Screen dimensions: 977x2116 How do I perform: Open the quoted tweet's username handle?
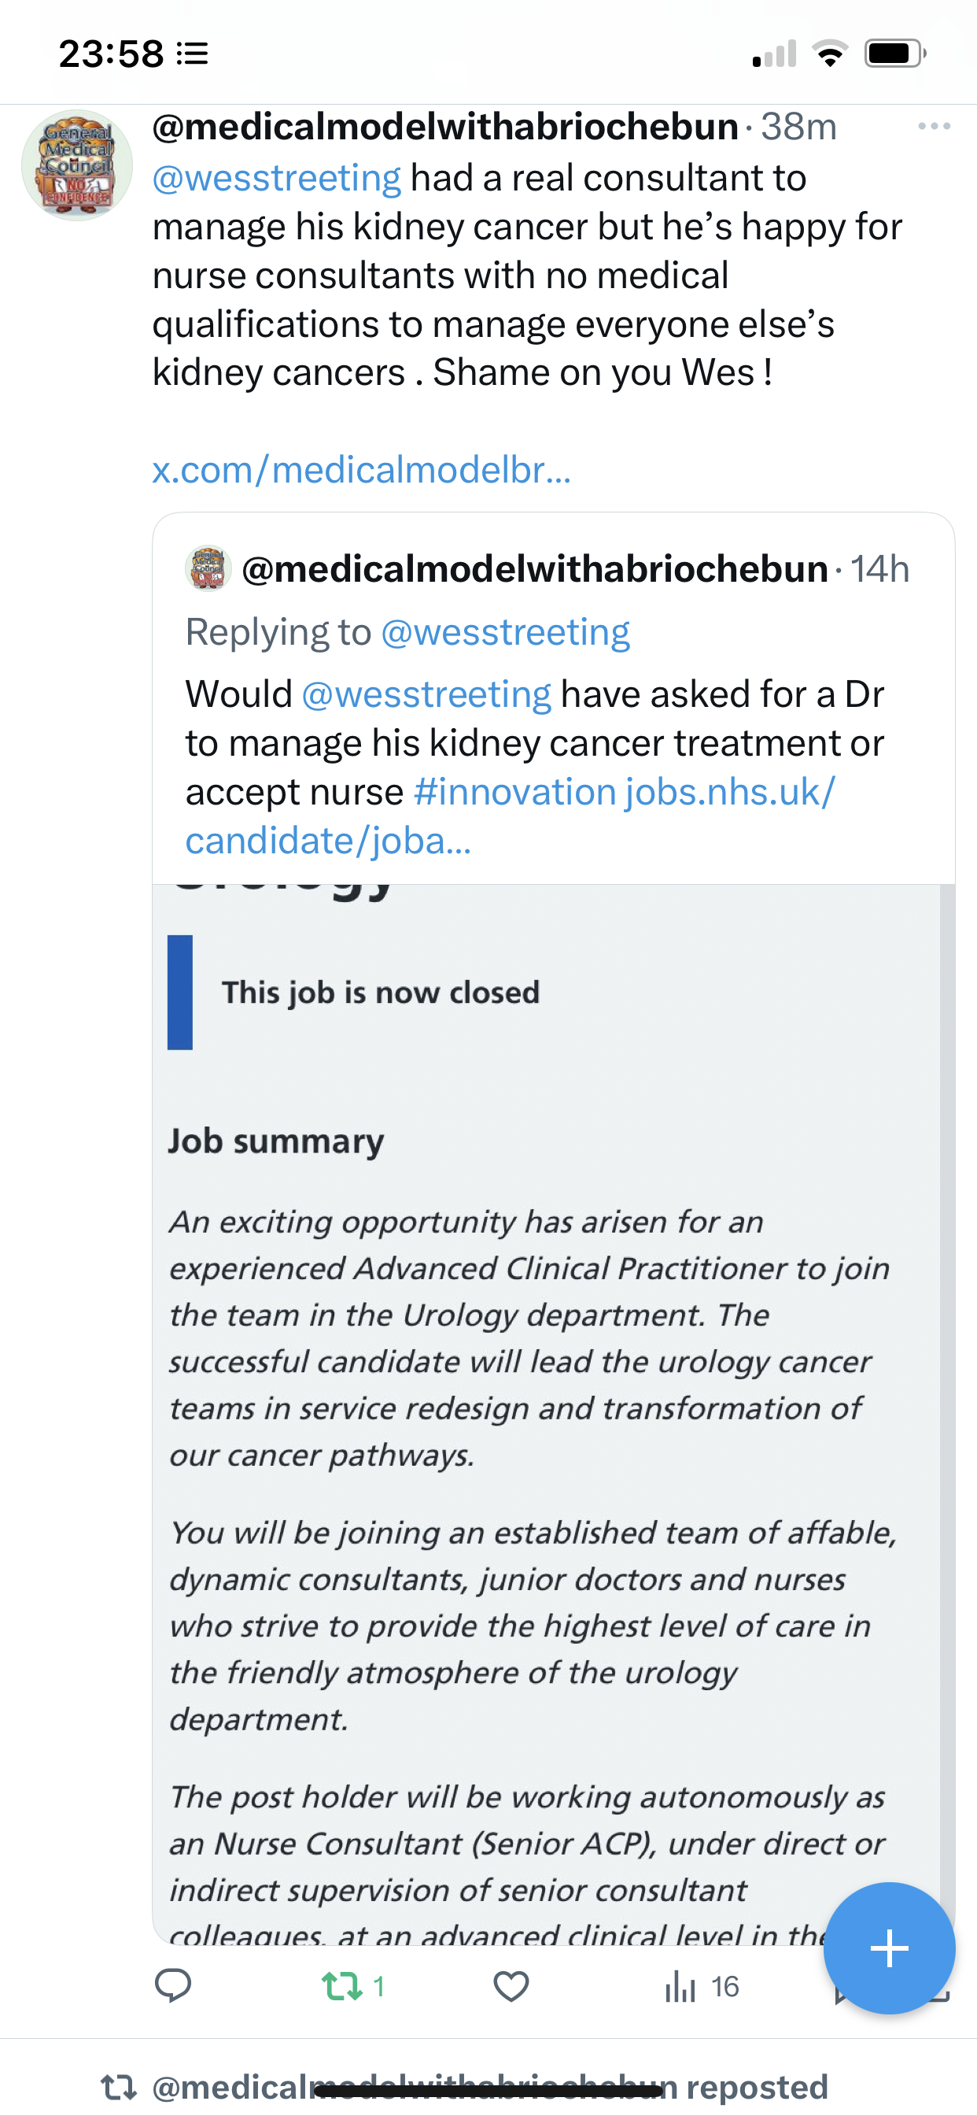pos(534,569)
